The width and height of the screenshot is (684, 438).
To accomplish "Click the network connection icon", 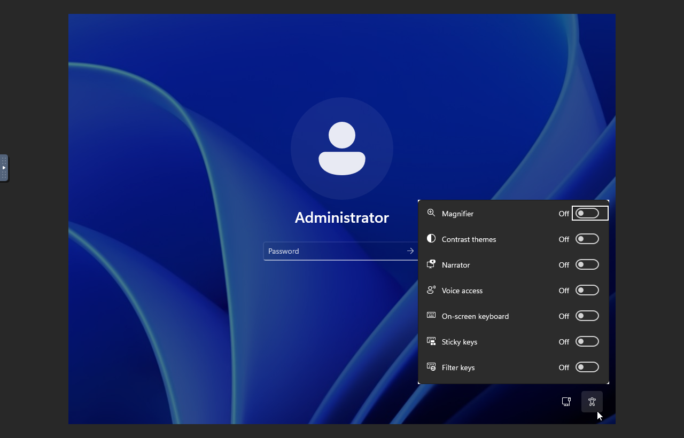I will coord(566,402).
